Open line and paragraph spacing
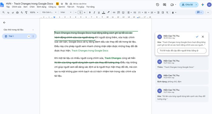 [135, 12]
